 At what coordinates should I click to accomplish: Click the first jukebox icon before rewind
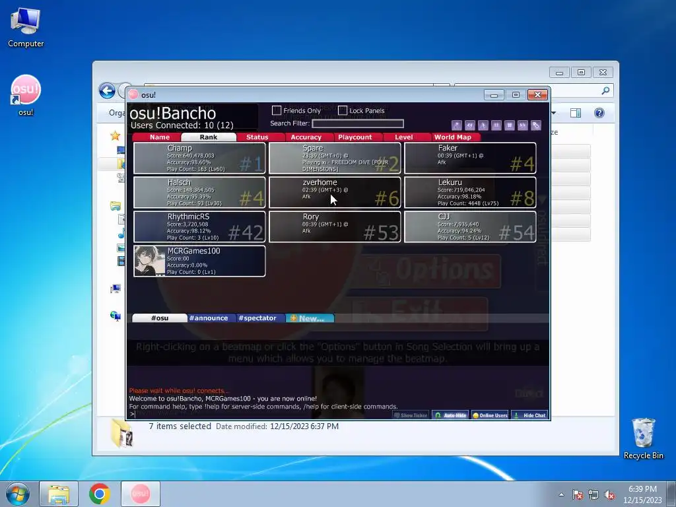tap(457, 125)
